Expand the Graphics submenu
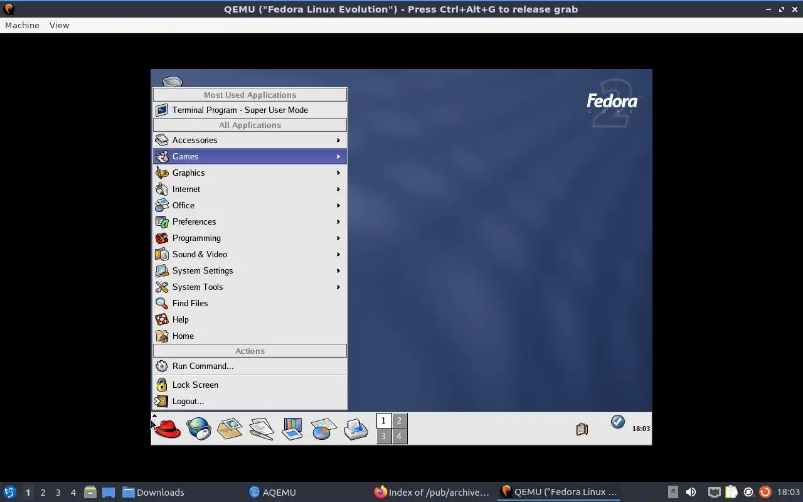 (x=250, y=173)
